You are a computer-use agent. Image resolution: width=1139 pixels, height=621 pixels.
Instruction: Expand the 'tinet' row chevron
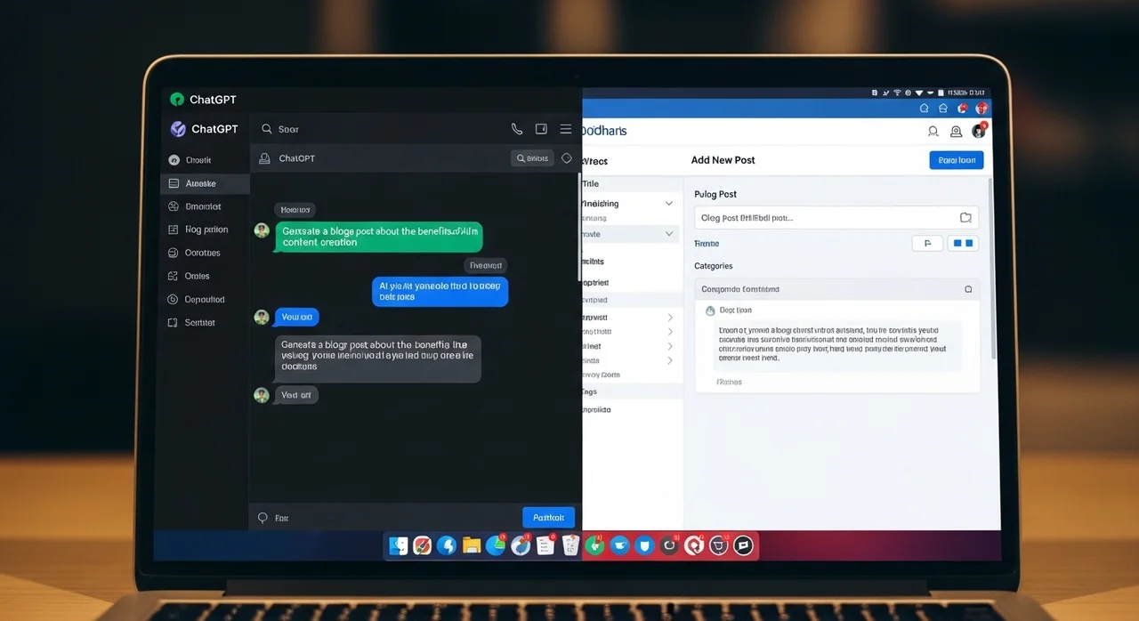click(x=670, y=346)
